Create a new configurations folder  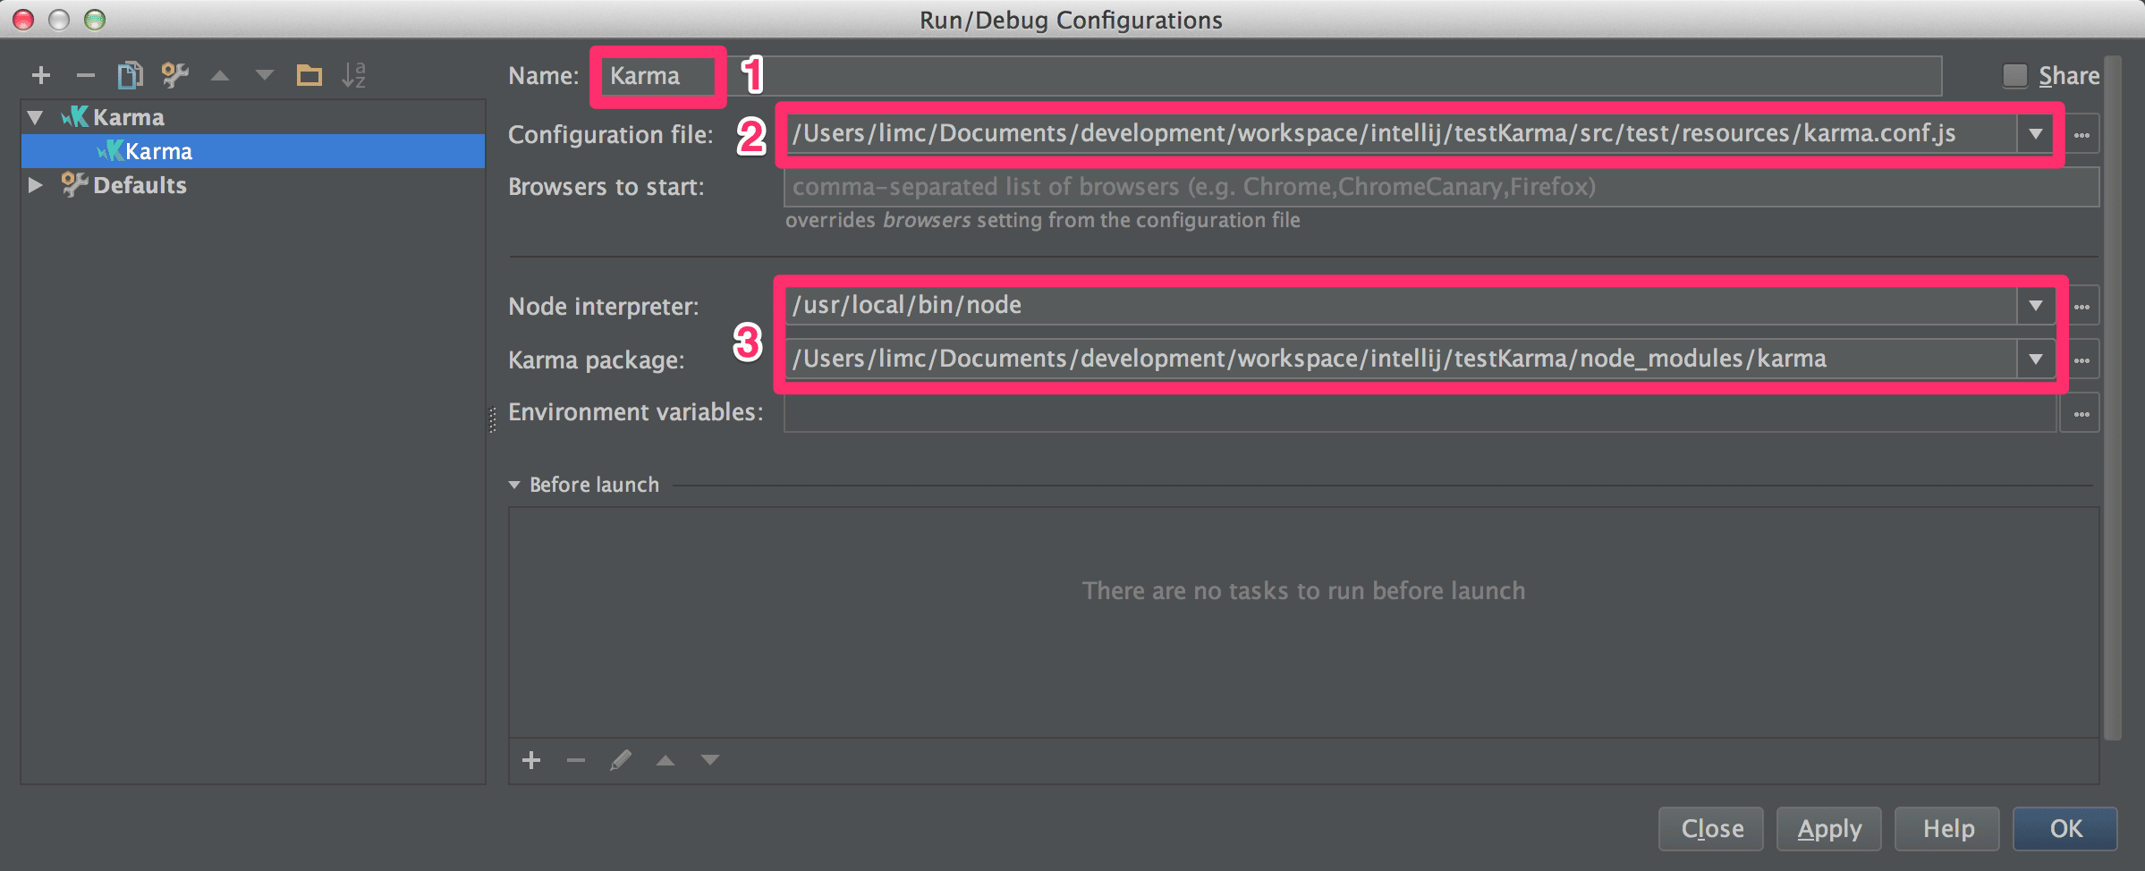(x=309, y=75)
